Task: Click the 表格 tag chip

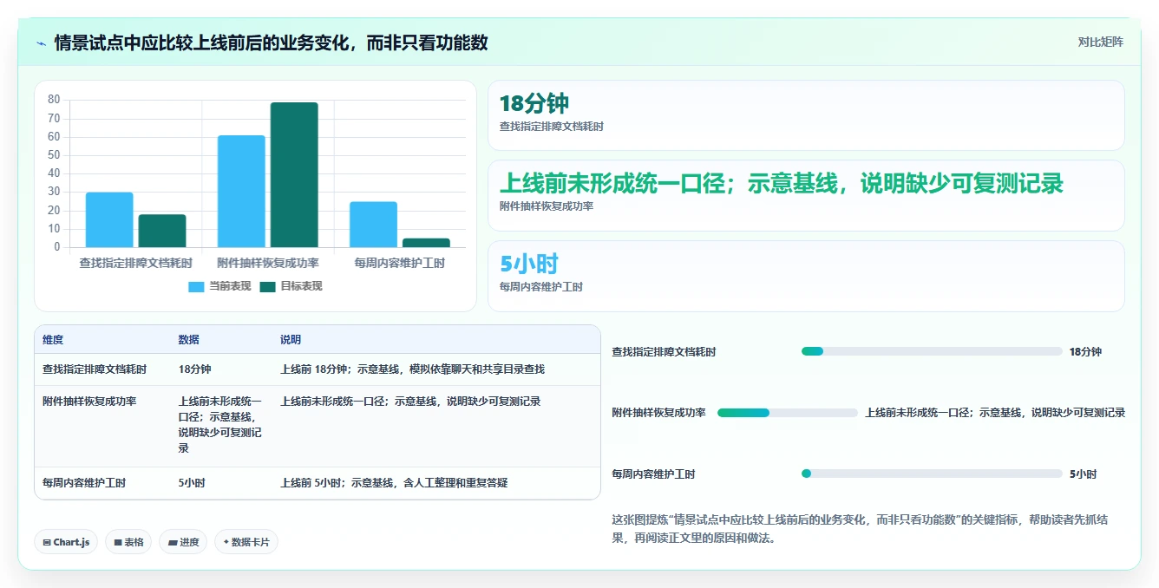Action: tap(128, 542)
